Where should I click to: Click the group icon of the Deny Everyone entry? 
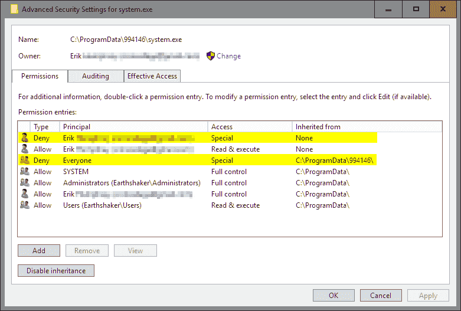(x=25, y=160)
